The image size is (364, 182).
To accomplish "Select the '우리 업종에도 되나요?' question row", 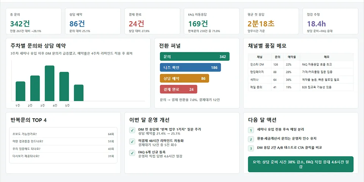I will point(63,149).
